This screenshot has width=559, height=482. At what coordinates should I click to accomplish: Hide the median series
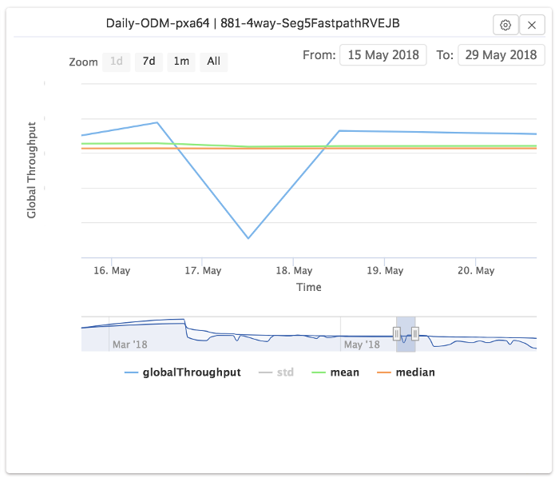point(406,372)
